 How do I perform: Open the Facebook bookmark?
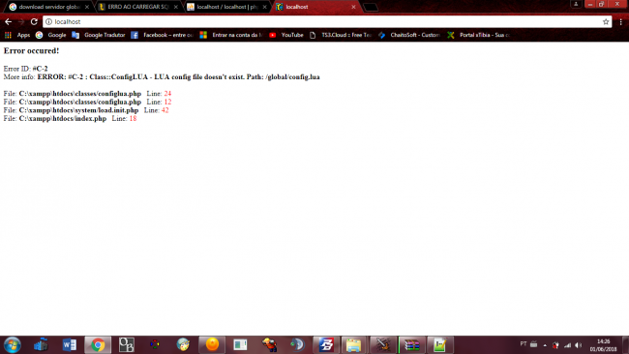(x=163, y=35)
